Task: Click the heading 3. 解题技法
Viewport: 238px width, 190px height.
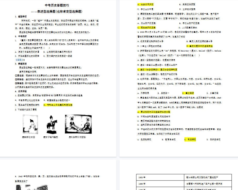Action: pyautogui.click(x=21, y=64)
